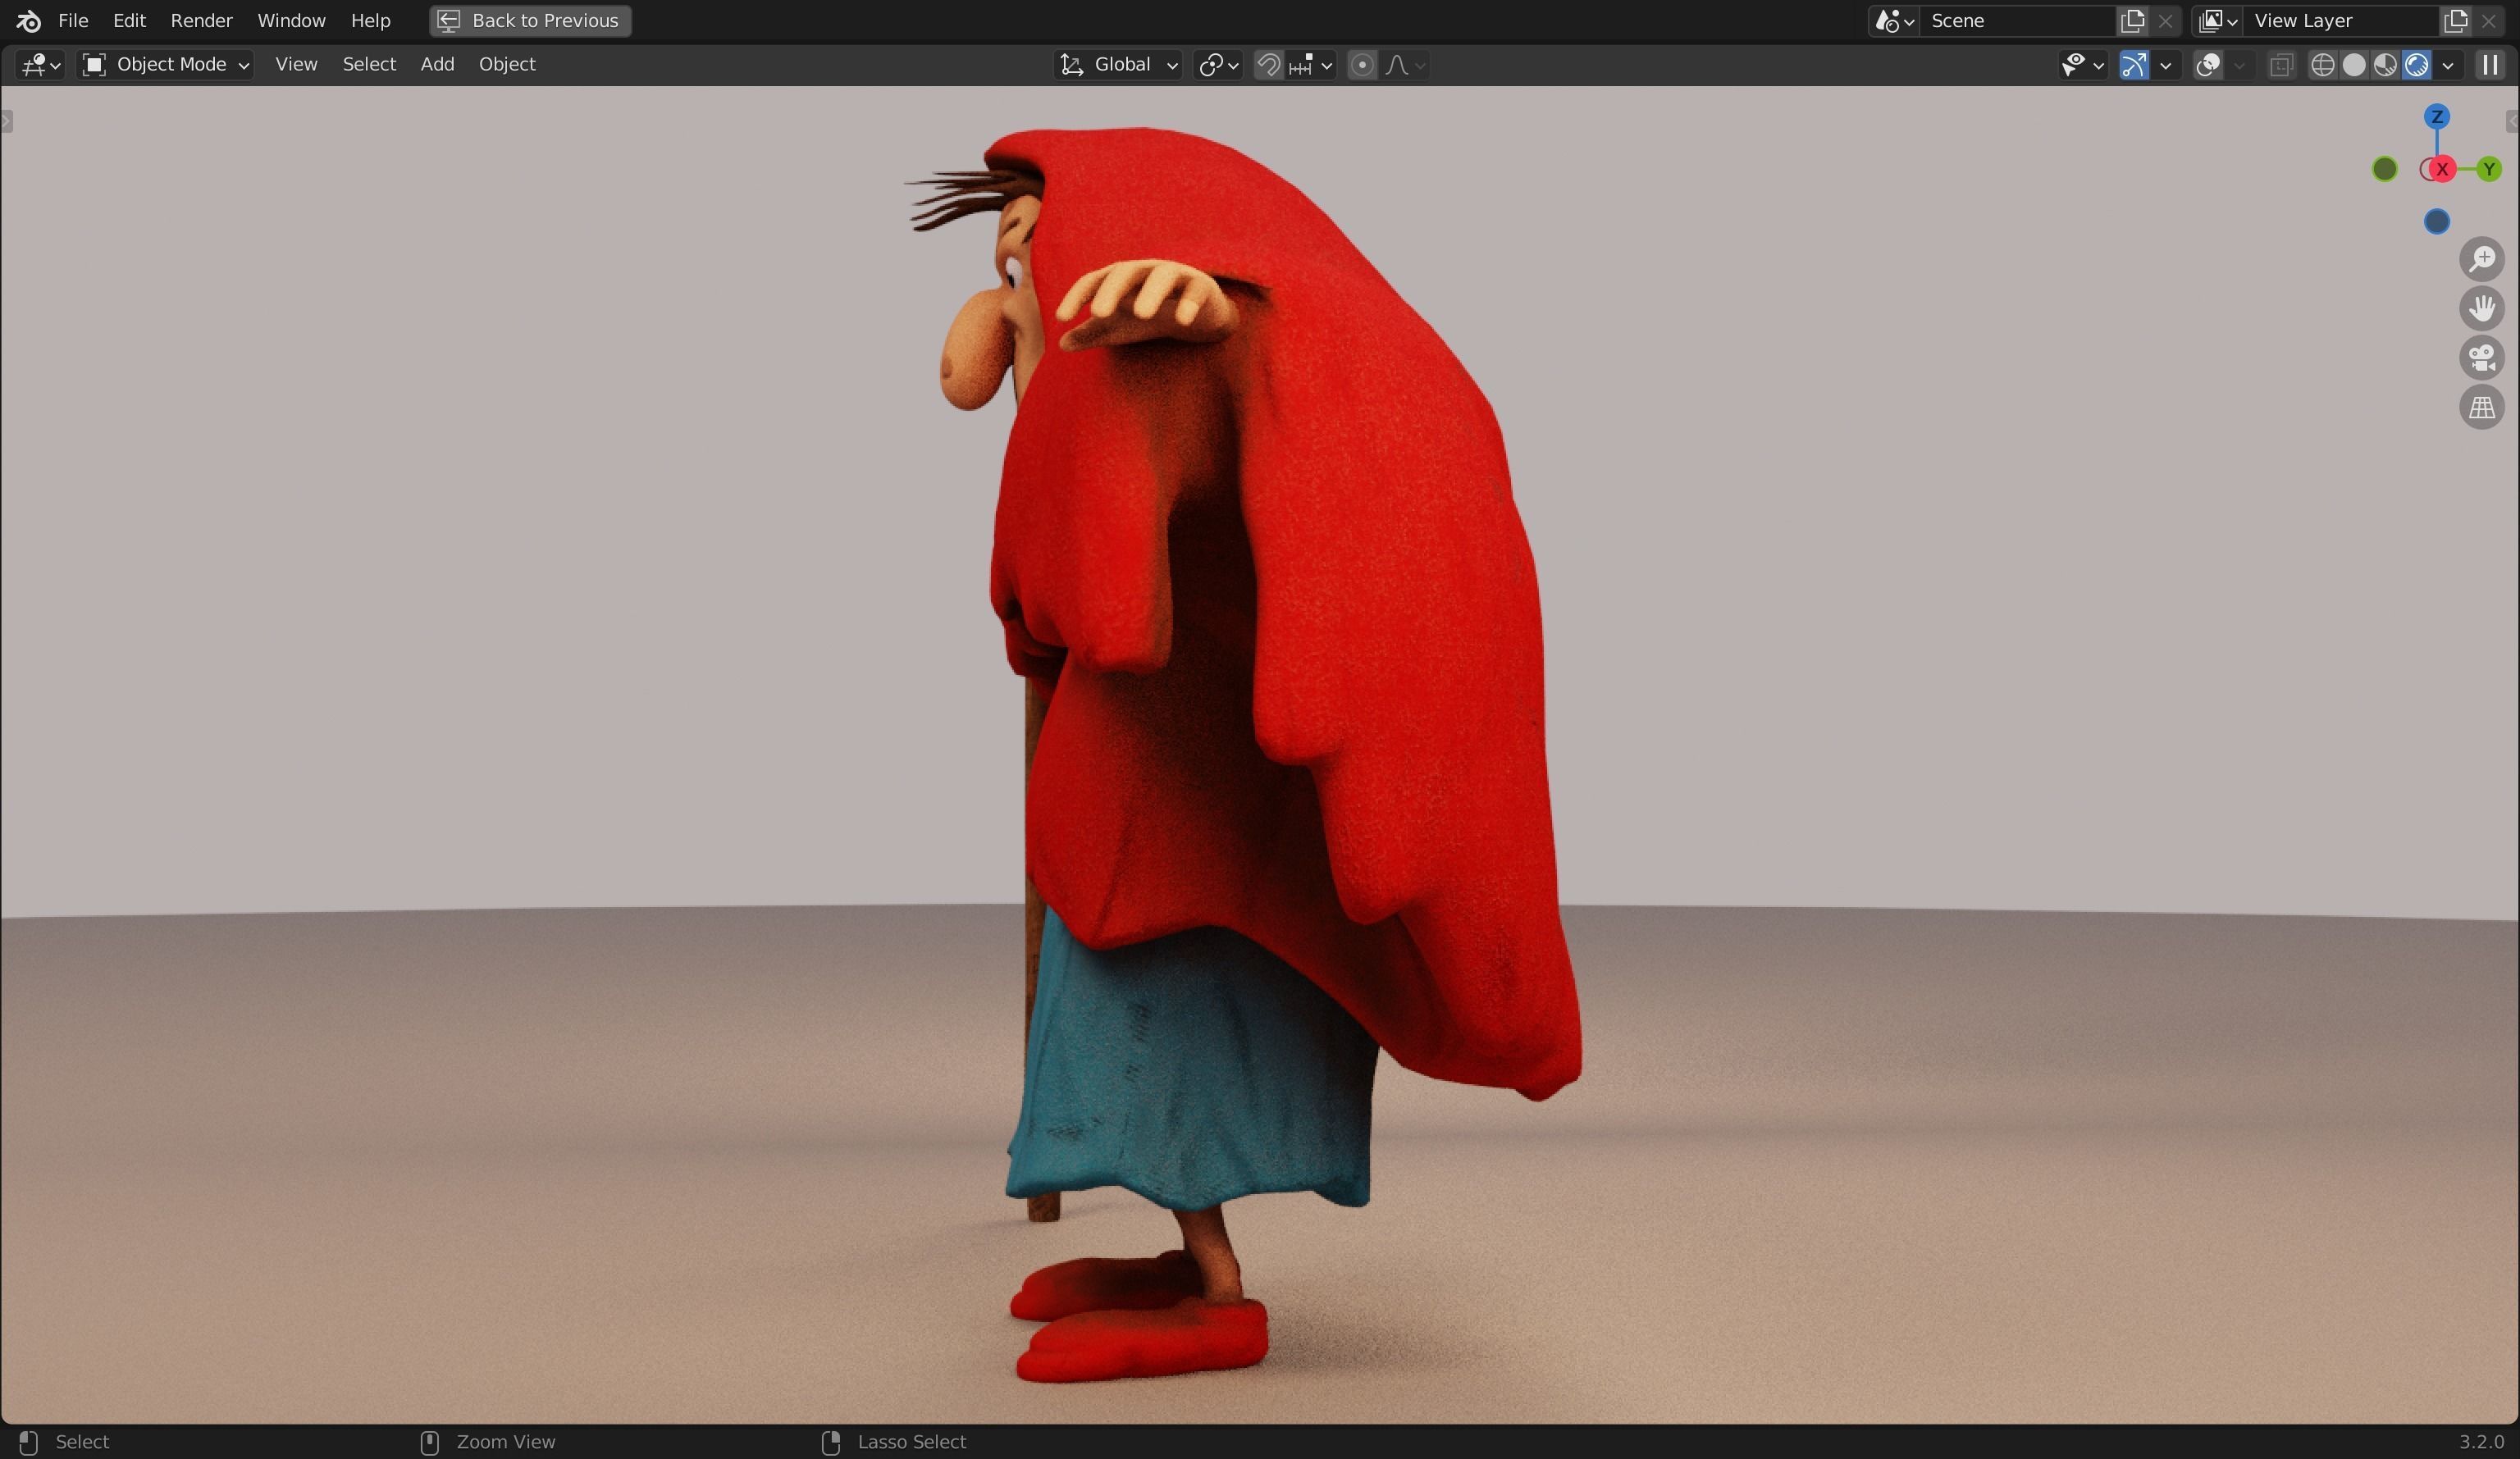Open the transform pivot point dropdown
Viewport: 2520px width, 1459px height.
click(1218, 65)
